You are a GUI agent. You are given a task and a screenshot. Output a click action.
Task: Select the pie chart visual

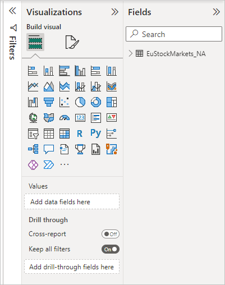pos(80,102)
